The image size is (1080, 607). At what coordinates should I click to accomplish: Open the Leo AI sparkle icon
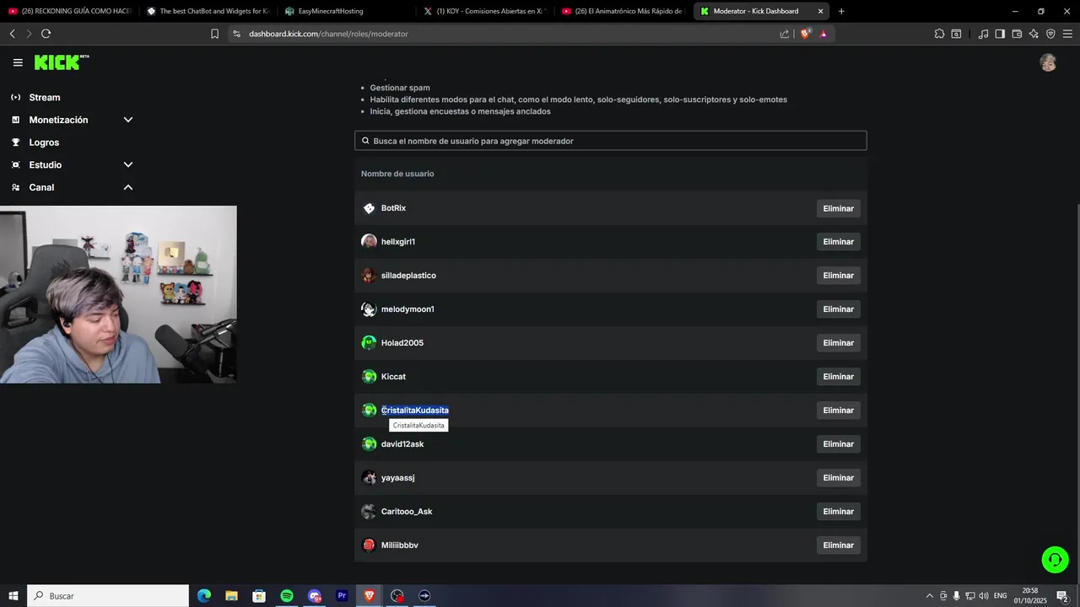(x=1034, y=34)
